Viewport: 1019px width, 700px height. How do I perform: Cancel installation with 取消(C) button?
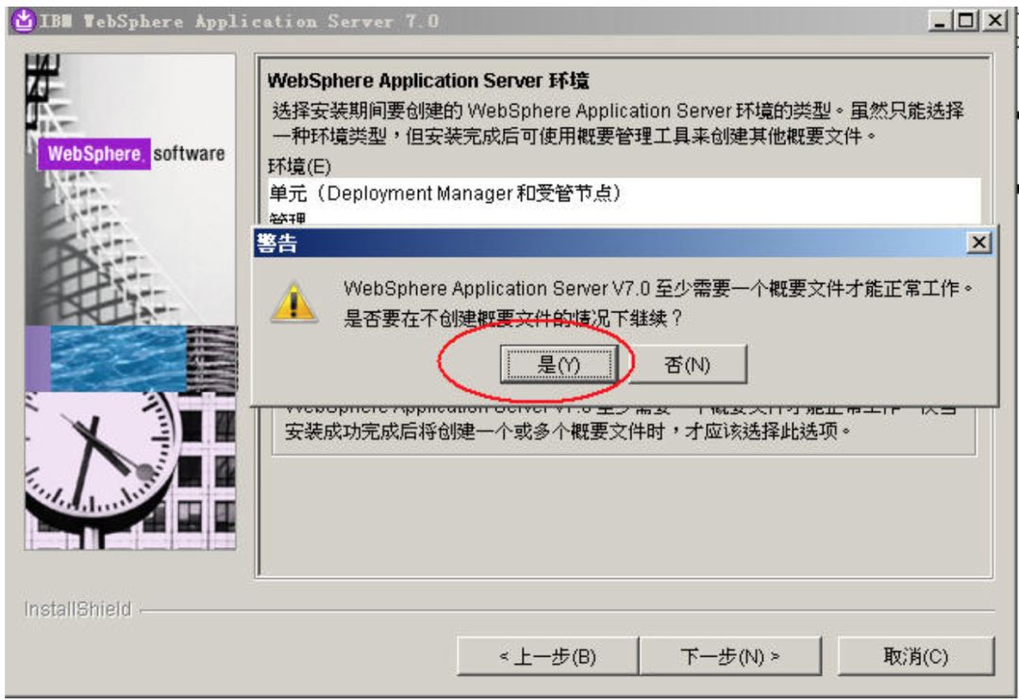pyautogui.click(x=915, y=657)
